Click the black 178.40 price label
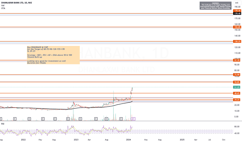Viewport: 242px width, 142px height. pyautogui.click(x=237, y=13)
